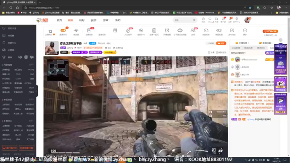Open the 首页 home tab
Viewport: 290px width, 163px height.
pos(59,20)
